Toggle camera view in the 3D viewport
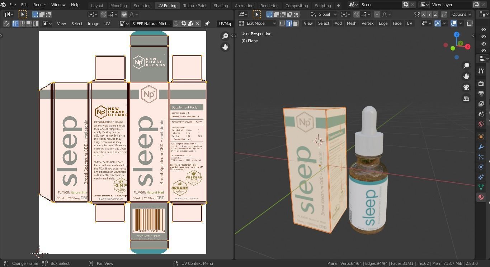The image size is (490, 267). tap(466, 87)
